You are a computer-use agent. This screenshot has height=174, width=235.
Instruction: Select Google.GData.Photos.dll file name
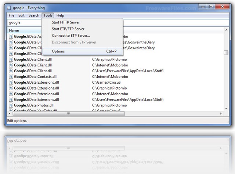[x=34, y=105]
